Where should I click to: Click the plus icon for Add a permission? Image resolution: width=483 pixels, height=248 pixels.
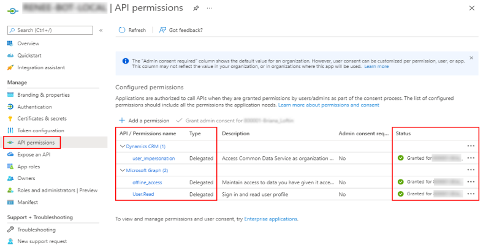pyautogui.click(x=122, y=120)
